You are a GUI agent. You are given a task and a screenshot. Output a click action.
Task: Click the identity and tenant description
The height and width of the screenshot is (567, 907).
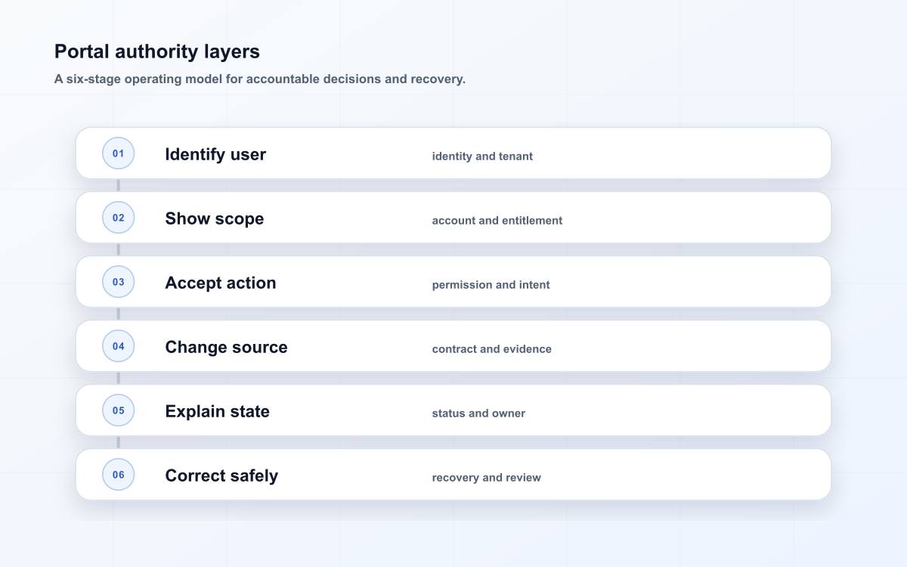click(482, 156)
